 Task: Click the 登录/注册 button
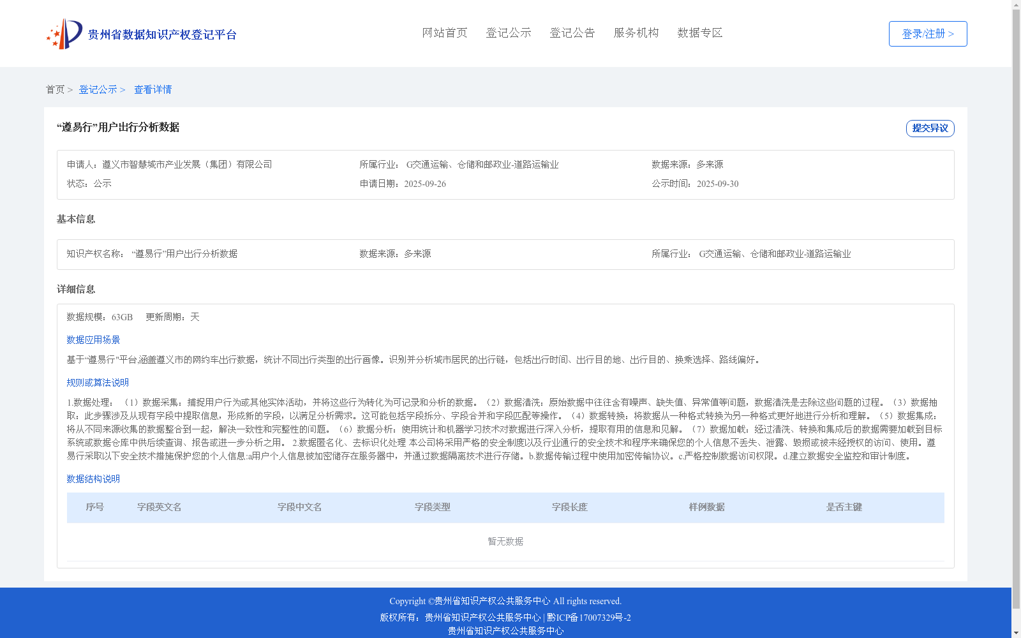pyautogui.click(x=928, y=34)
